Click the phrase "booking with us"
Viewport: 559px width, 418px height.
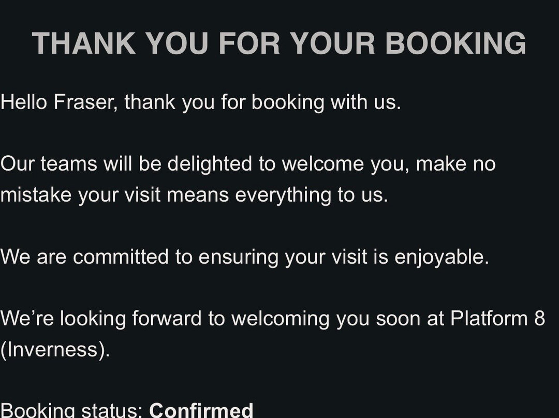326,102
